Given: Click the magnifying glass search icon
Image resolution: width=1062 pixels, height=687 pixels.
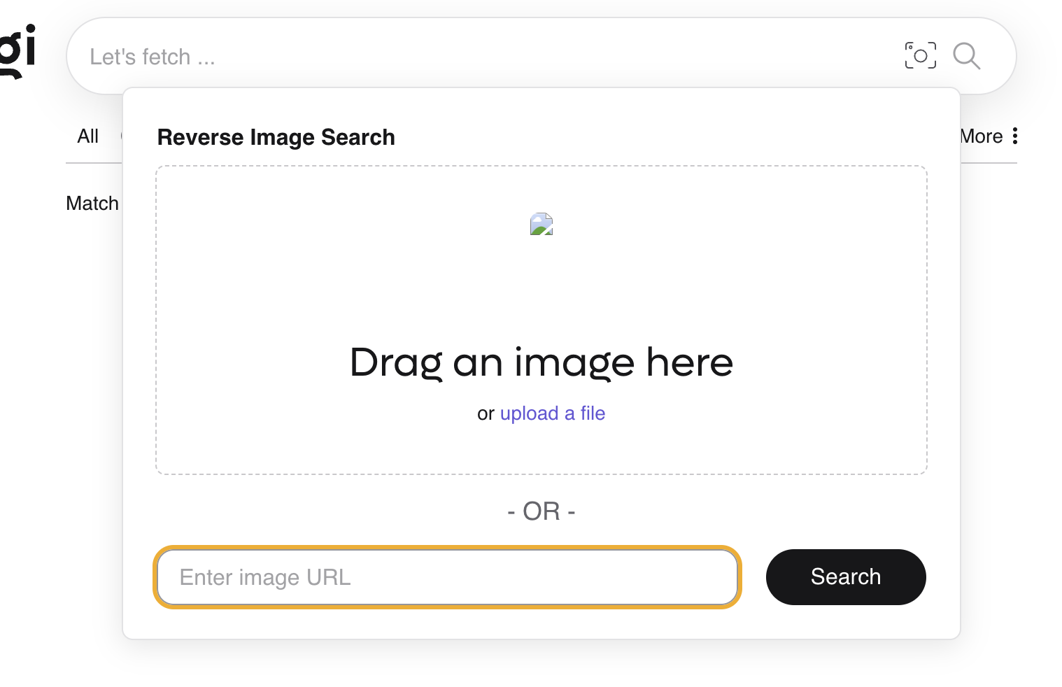Looking at the screenshot, I should point(966,56).
